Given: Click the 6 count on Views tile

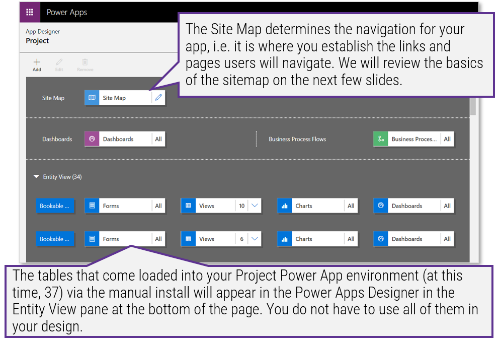Looking at the screenshot, I should coord(242,239).
